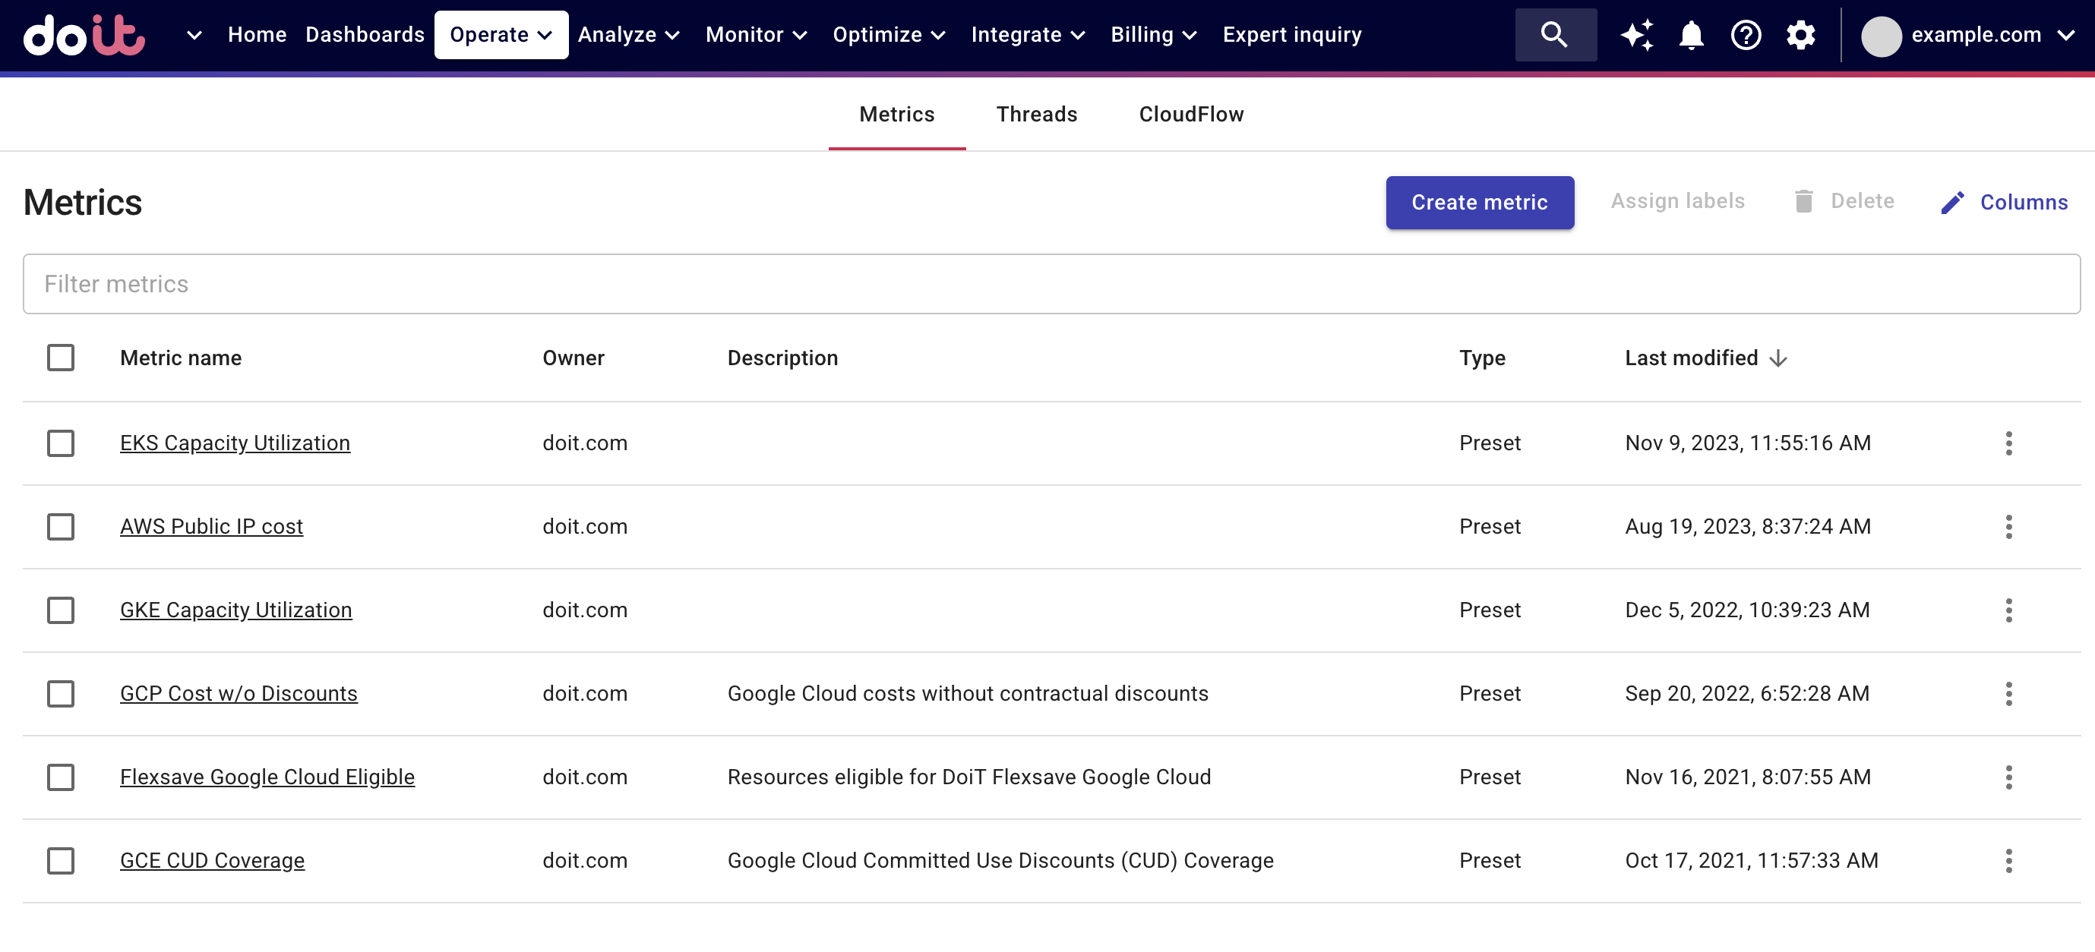This screenshot has height=952, width=2095.
Task: Open more options for EKS Capacity Utilization
Action: tap(2008, 443)
